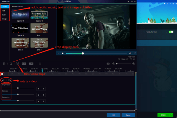
Task: Rotate video 90 degrees counterclockwise
Action: click(3, 80)
